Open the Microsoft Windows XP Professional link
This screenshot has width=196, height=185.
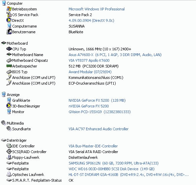pos(96,9)
